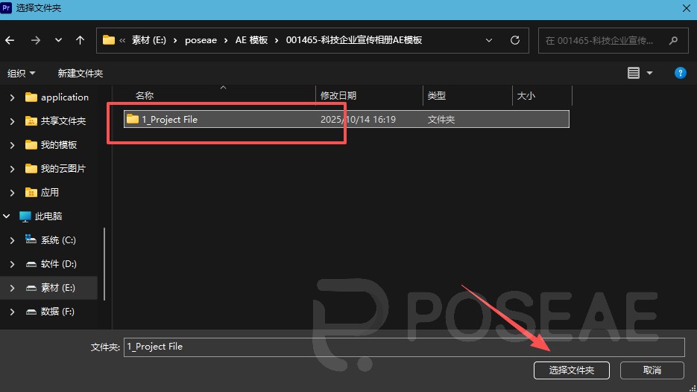Open recent locations dropdown chevron
697x392 pixels.
tap(58, 40)
